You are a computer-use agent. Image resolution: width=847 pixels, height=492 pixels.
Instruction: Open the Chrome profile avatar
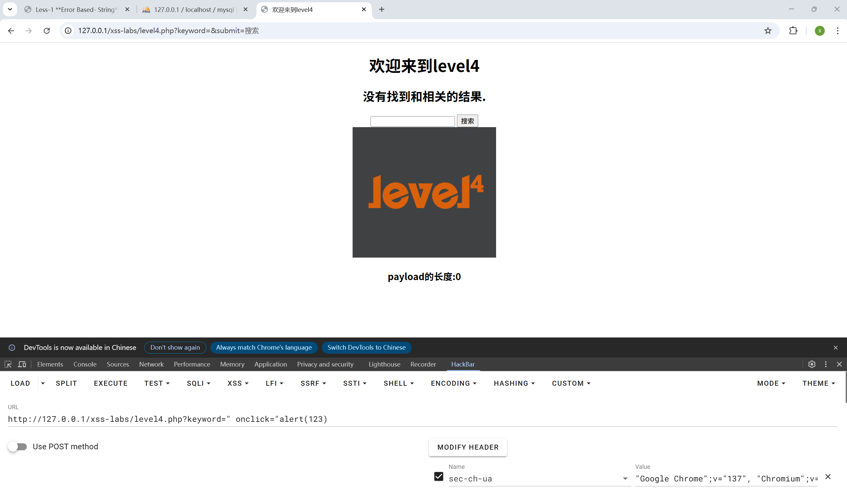(819, 30)
